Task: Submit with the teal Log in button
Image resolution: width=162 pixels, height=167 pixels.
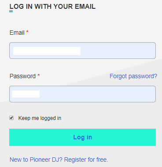Action: click(82, 137)
